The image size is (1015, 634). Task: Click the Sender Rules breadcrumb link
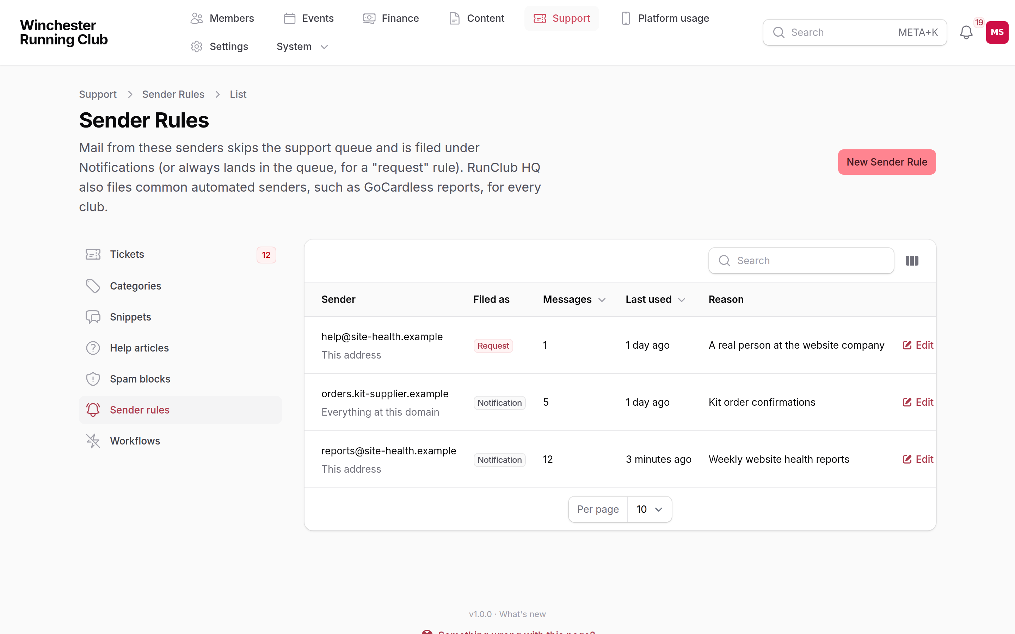[x=173, y=94]
